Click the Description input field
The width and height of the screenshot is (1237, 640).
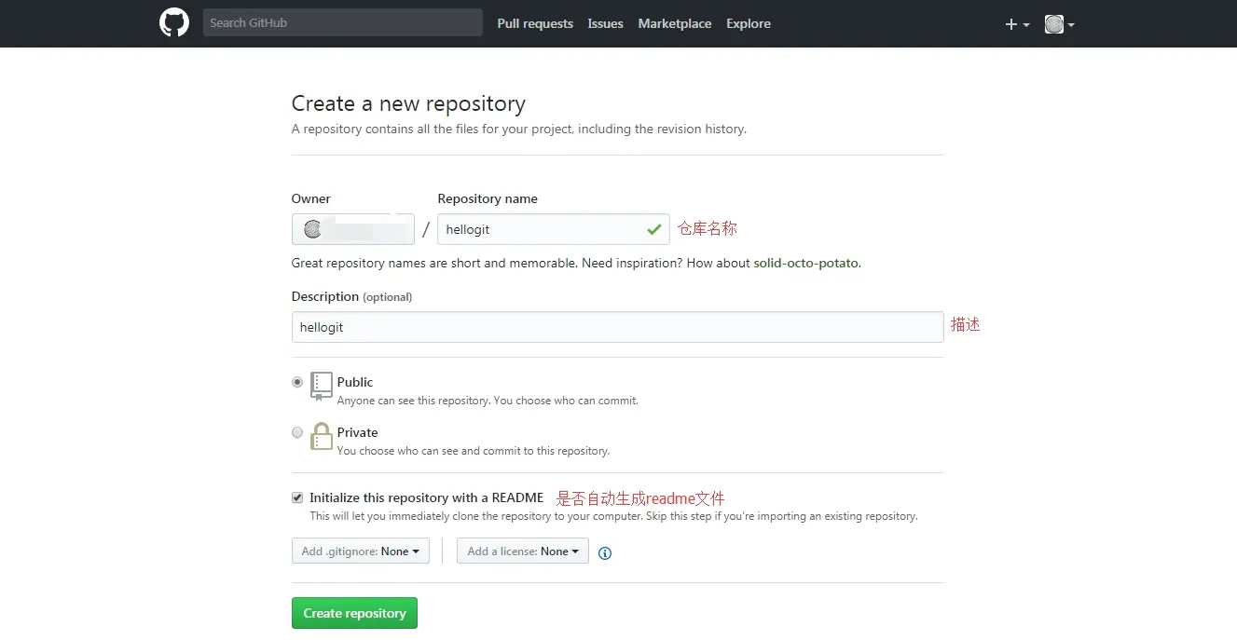click(x=617, y=327)
